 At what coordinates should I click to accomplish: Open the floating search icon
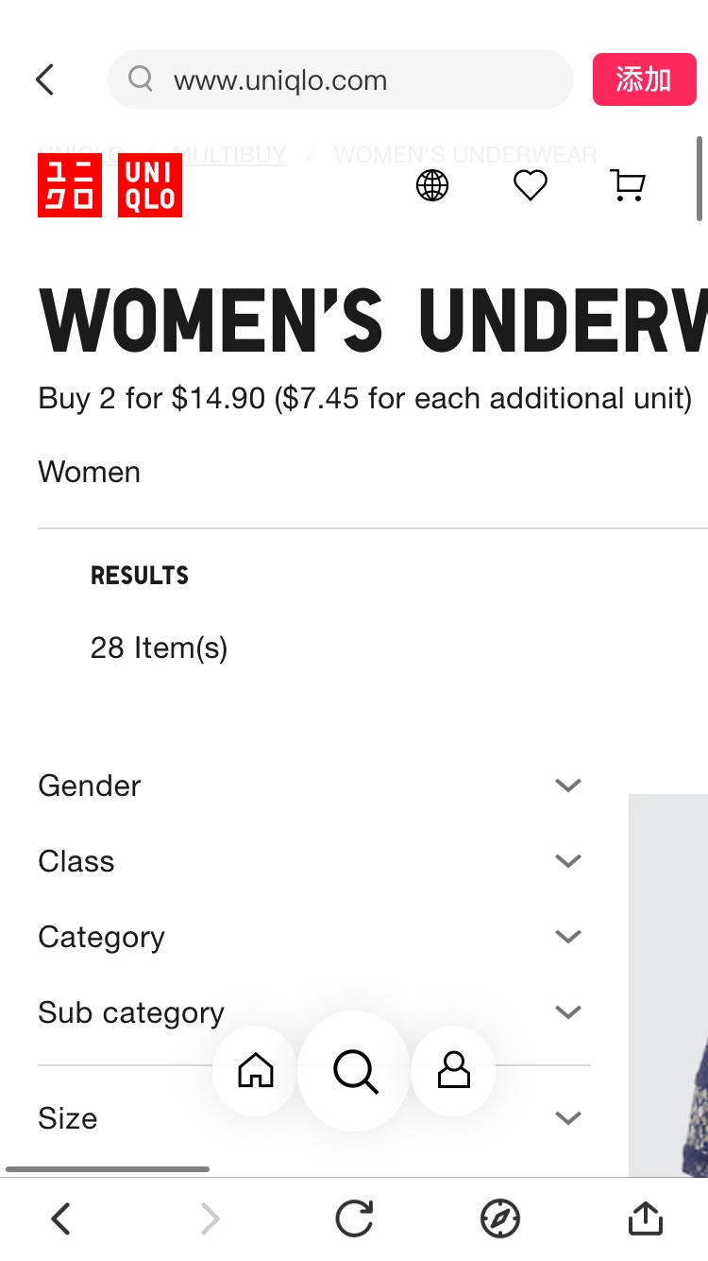click(x=354, y=1072)
